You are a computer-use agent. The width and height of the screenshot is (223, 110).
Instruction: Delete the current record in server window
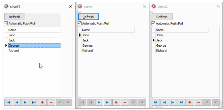tap(125, 102)
